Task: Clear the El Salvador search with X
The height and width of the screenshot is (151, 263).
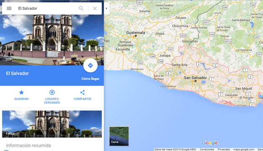Action: (95, 8)
